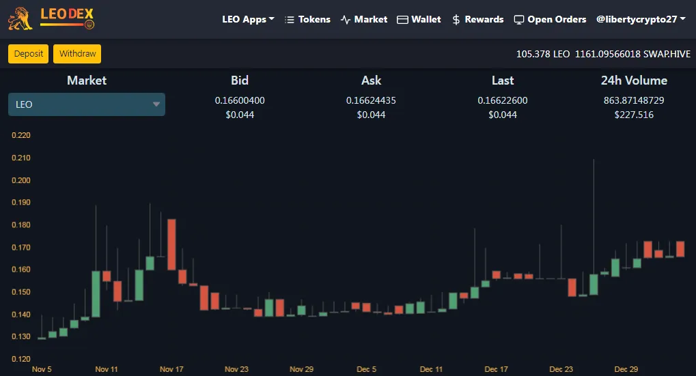Click the Dec 29 date axis label
Image resolution: width=696 pixels, height=376 pixels.
pos(626,369)
